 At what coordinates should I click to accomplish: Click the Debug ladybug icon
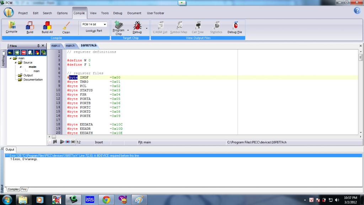pyautogui.click(x=137, y=26)
